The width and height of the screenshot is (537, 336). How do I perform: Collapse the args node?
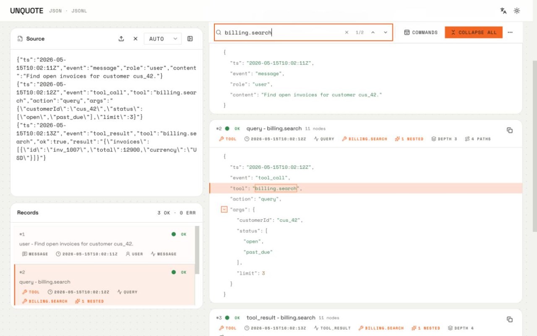(x=224, y=209)
